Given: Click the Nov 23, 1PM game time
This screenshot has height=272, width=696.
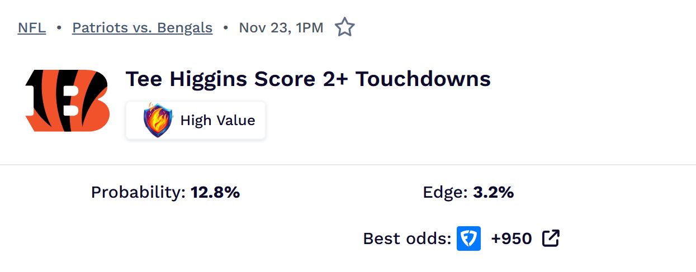Looking at the screenshot, I should (281, 27).
